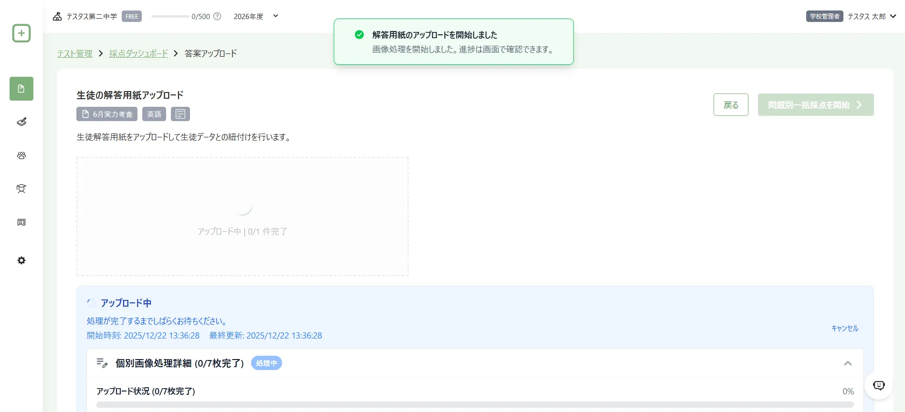
Task: Click the answer sheet layout icon tag
Action: 180,114
